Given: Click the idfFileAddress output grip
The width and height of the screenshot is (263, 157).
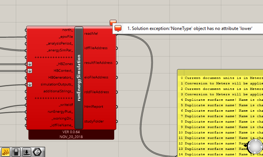Looking at the screenshot, I should 116,48.
